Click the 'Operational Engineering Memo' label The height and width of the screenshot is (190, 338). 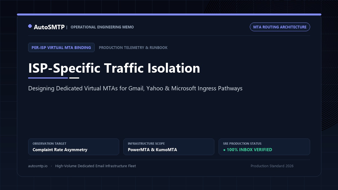pyautogui.click(x=102, y=27)
